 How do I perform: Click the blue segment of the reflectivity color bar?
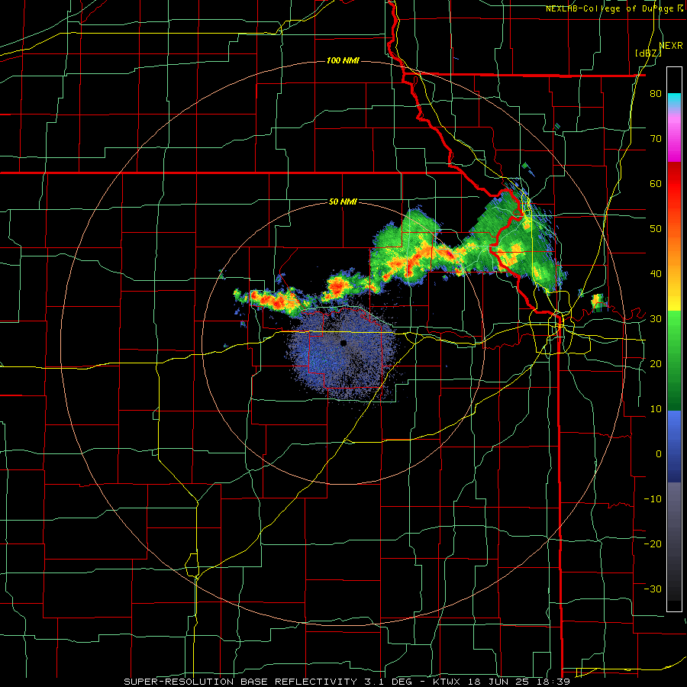tap(674, 447)
